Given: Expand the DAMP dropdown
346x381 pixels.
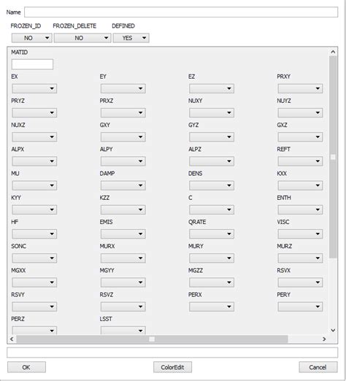Looking at the screenshot, I should click(x=123, y=185).
